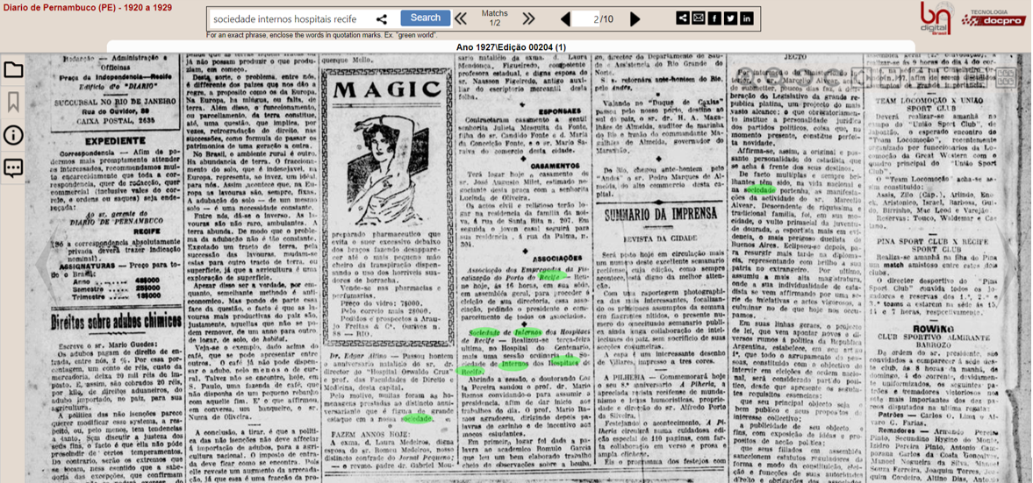1033x483 pixels.
Task: Click the black share icon in toolbar
Action: 683,18
